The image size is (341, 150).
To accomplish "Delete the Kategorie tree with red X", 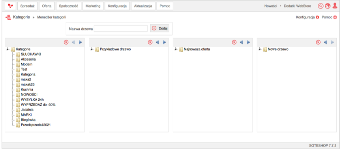I will pyautogui.click(x=66, y=42).
